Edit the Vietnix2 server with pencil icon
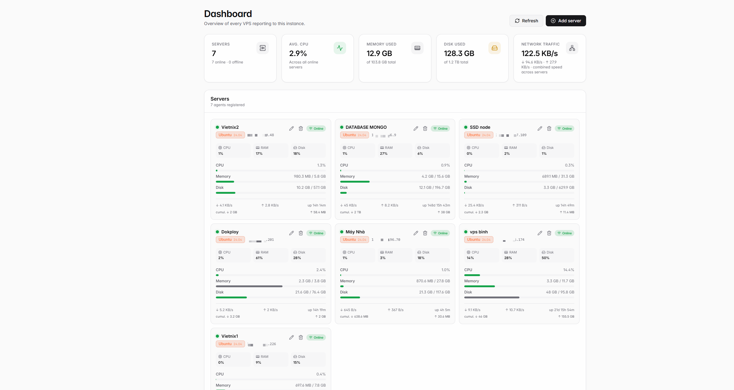Image resolution: width=734 pixels, height=390 pixels. (x=291, y=128)
